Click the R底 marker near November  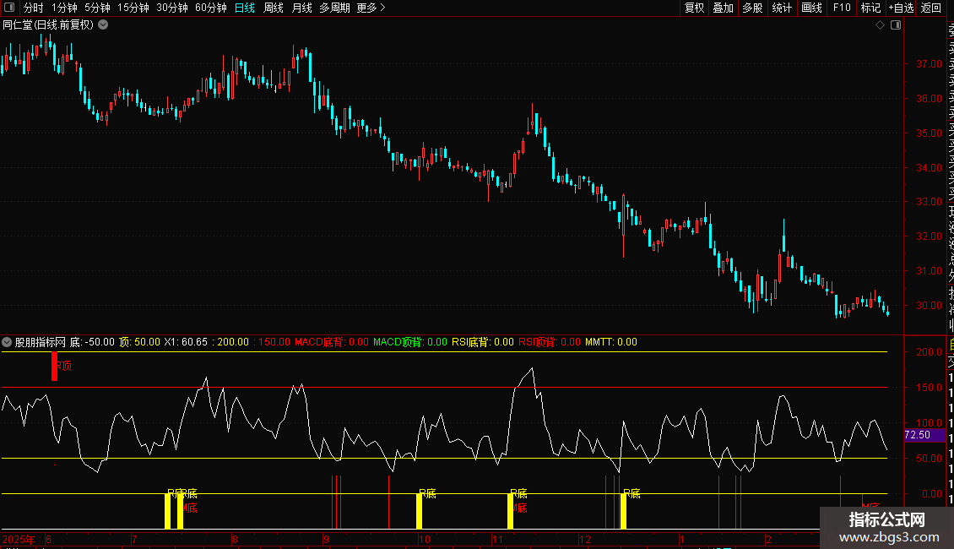[519, 493]
